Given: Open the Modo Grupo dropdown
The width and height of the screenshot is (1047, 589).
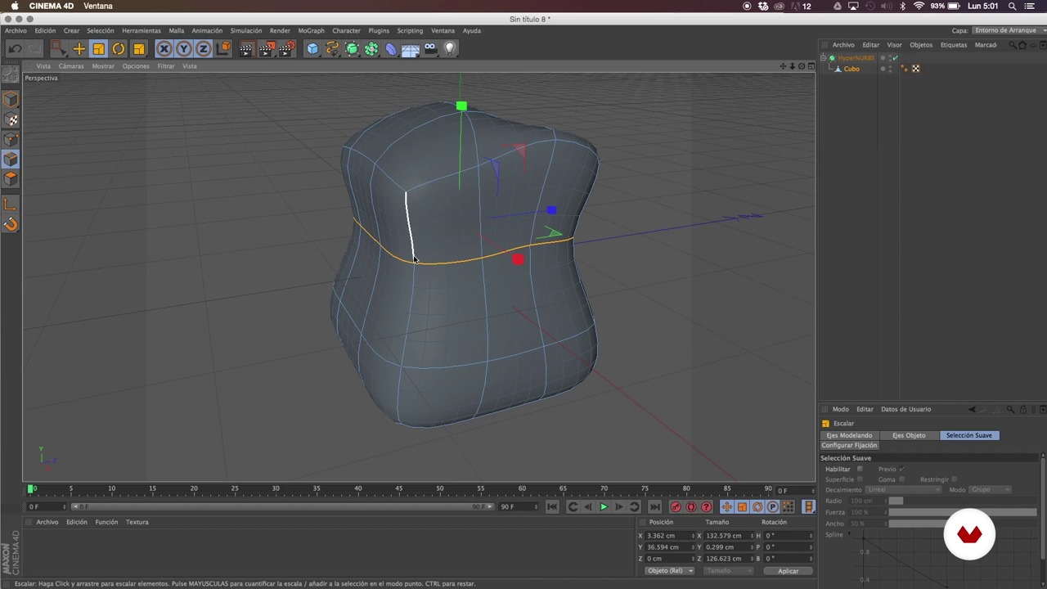Looking at the screenshot, I should click(991, 489).
